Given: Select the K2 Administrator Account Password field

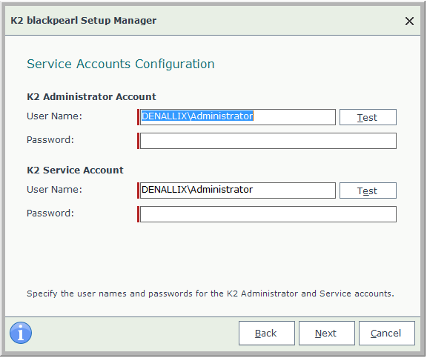Looking at the screenshot, I should point(268,141).
